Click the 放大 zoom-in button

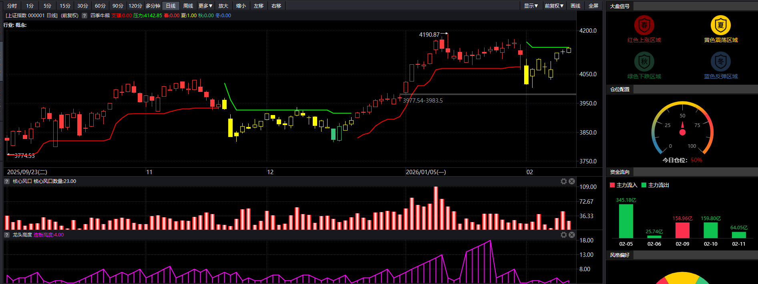(x=223, y=6)
